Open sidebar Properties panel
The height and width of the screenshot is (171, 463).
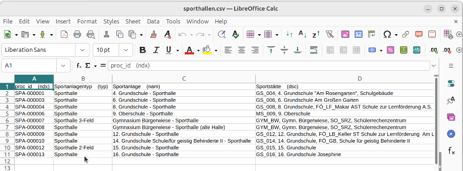click(x=451, y=84)
